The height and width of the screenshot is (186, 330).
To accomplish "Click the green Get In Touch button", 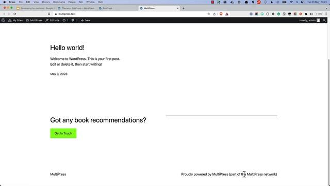I will 63,133.
